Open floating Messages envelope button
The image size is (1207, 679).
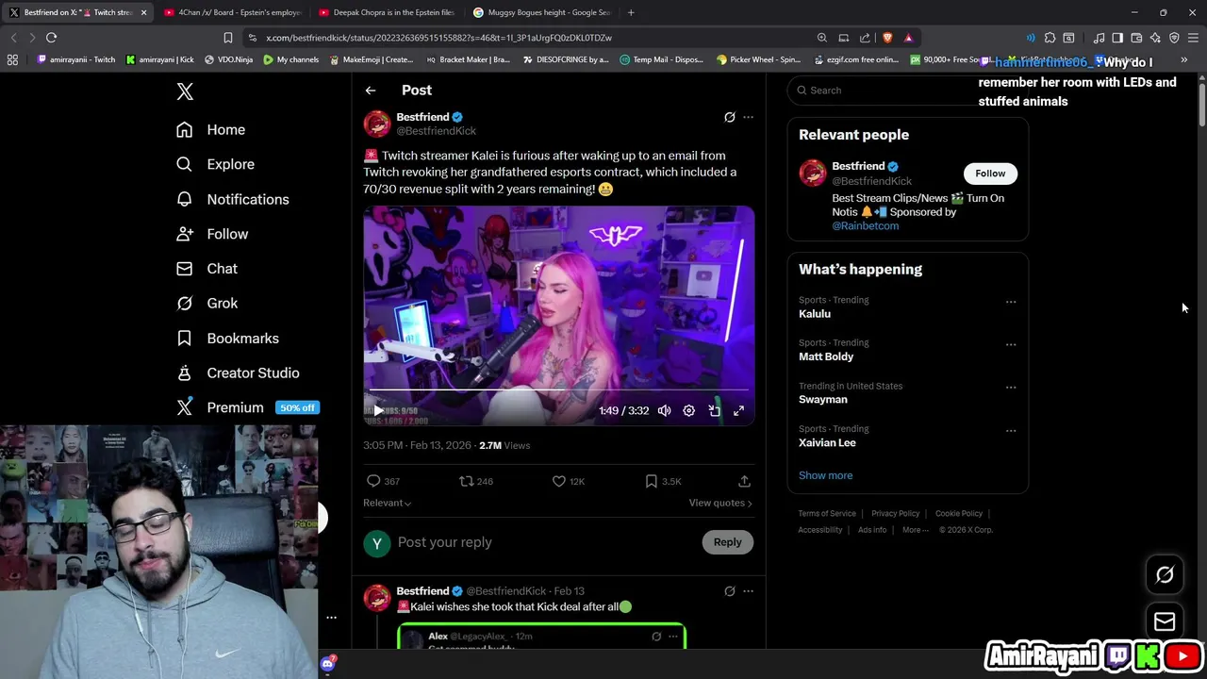coord(1165,621)
